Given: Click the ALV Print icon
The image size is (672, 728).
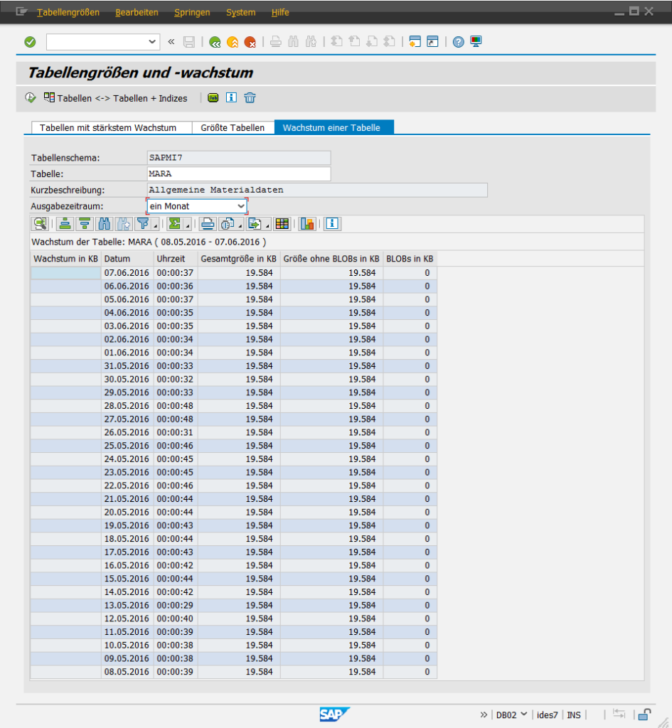Looking at the screenshot, I should click(208, 224).
